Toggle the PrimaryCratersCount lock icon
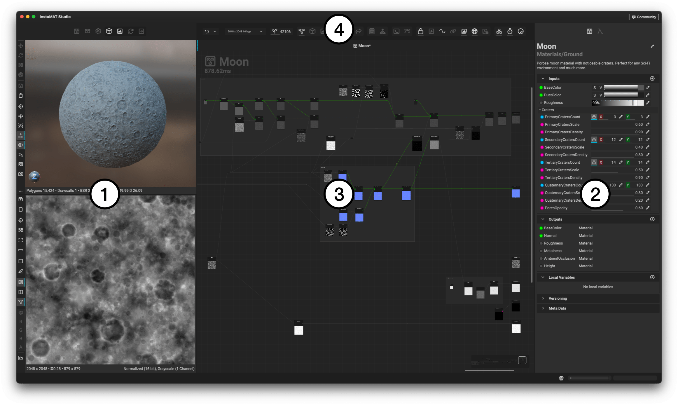 (594, 117)
